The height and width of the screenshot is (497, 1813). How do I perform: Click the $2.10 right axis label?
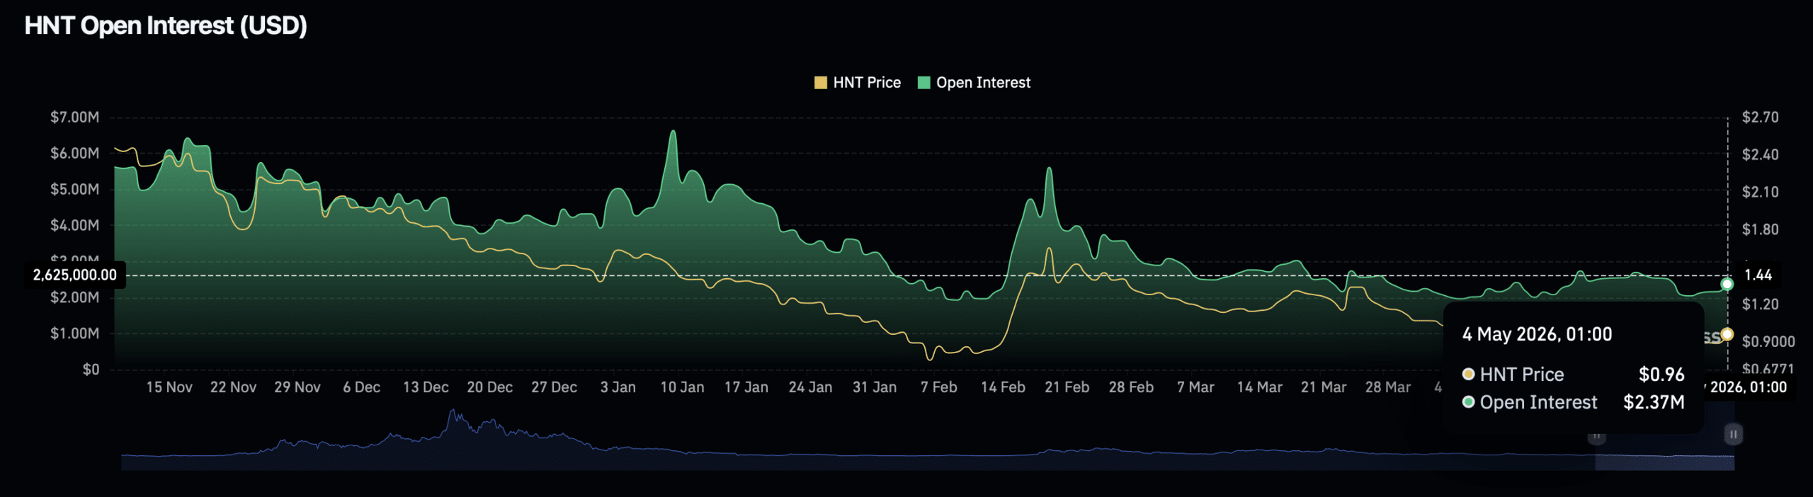[x=1760, y=192]
